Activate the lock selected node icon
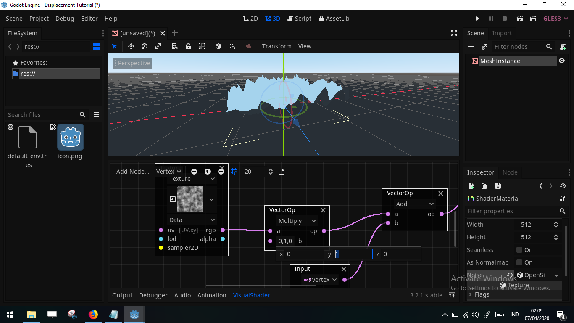This screenshot has width=574, height=323. (188, 46)
